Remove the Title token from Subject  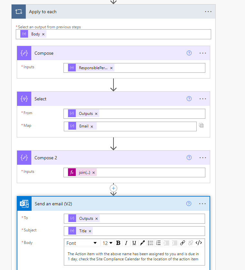[x=90, y=231]
